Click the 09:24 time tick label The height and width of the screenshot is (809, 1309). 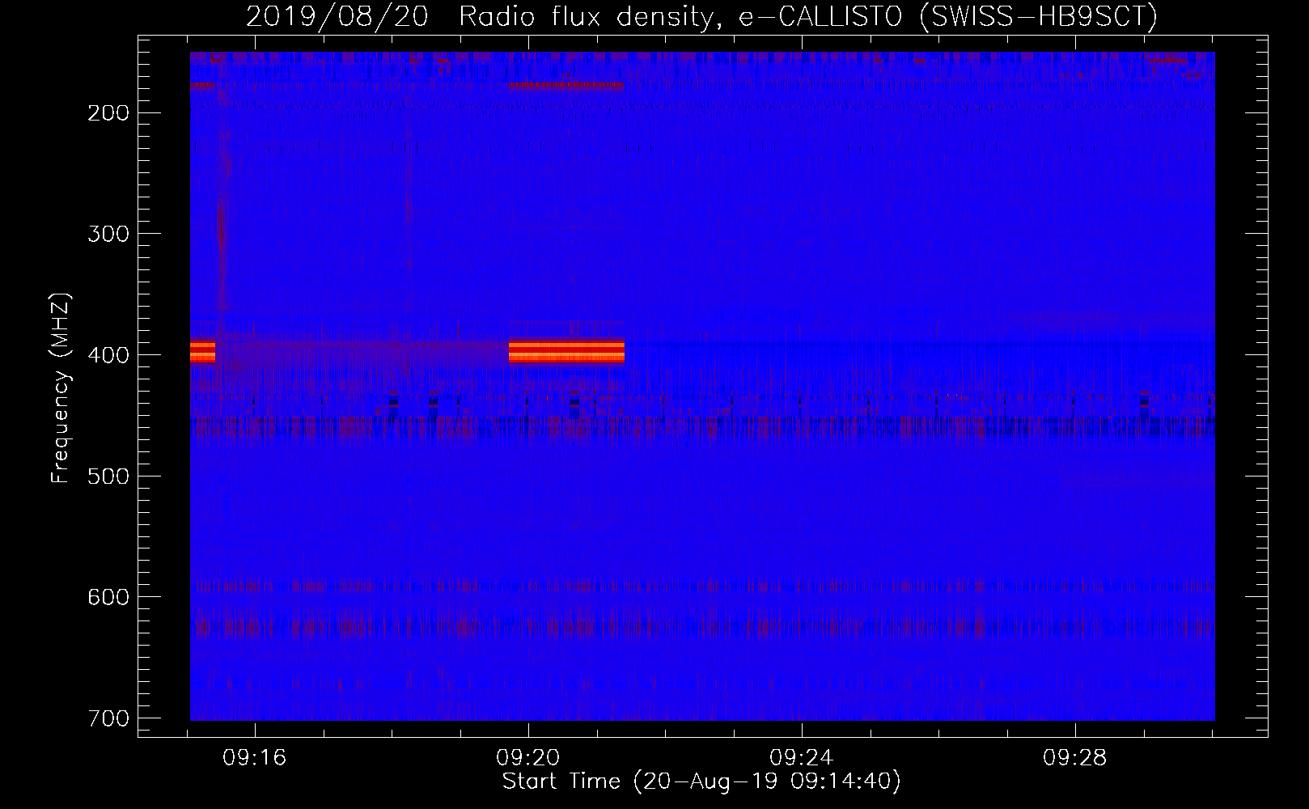tap(802, 758)
